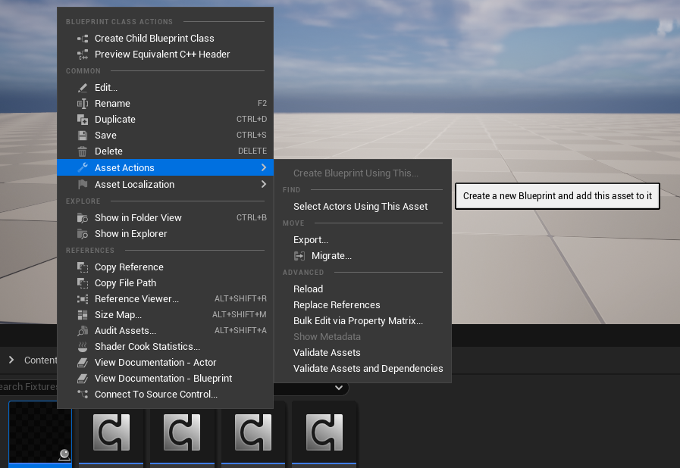Click the Shader Cook Statistics icon
The width and height of the screenshot is (680, 468).
83,347
